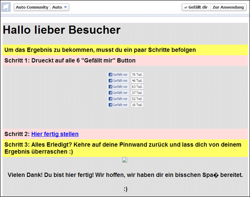Screen dimensions: 250x197
Task: Click the 'Zur Anwendung' button
Action: (x=228, y=7)
